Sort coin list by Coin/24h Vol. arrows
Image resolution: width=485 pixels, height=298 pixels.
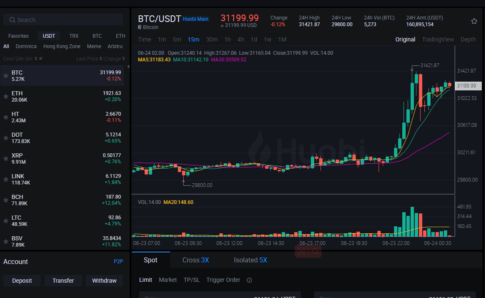point(36,58)
